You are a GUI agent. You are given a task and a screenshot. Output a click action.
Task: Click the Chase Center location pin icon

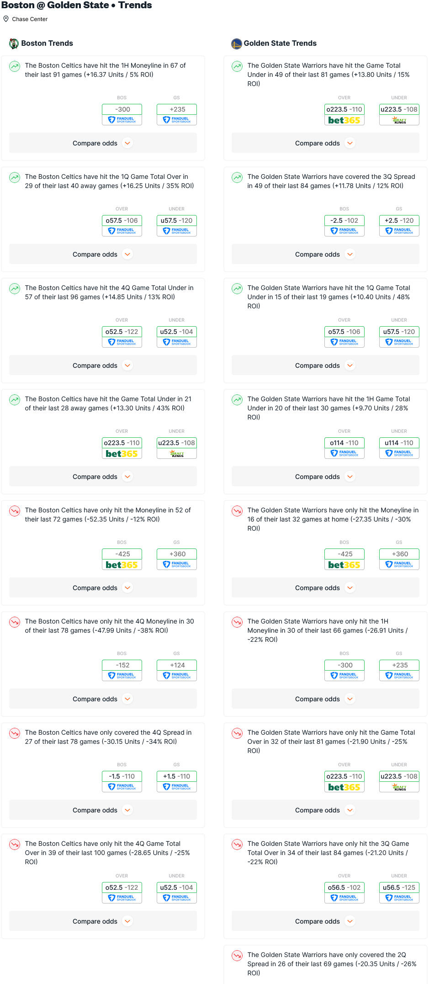pyautogui.click(x=6, y=19)
